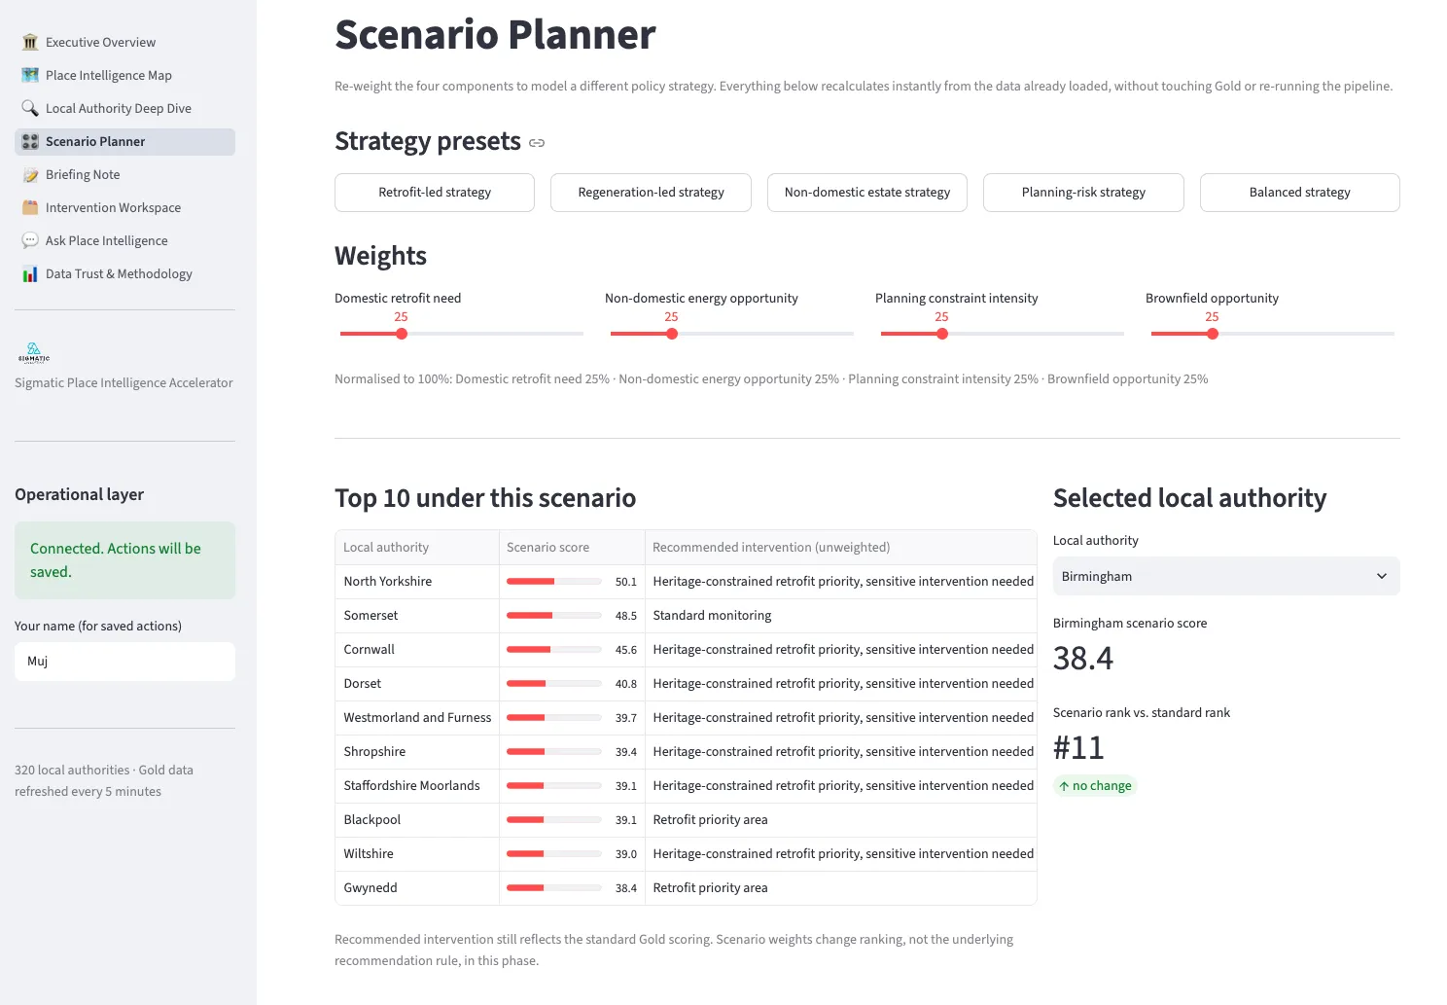1447x1005 pixels.
Task: Apply the Retrofit-led strategy preset
Action: (x=435, y=193)
